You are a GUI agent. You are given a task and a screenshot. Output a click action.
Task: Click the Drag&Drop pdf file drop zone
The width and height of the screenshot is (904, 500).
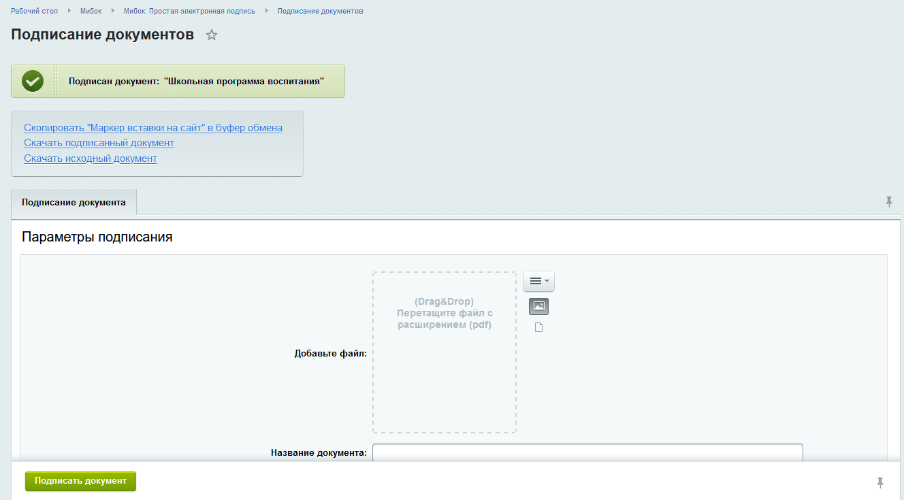445,352
